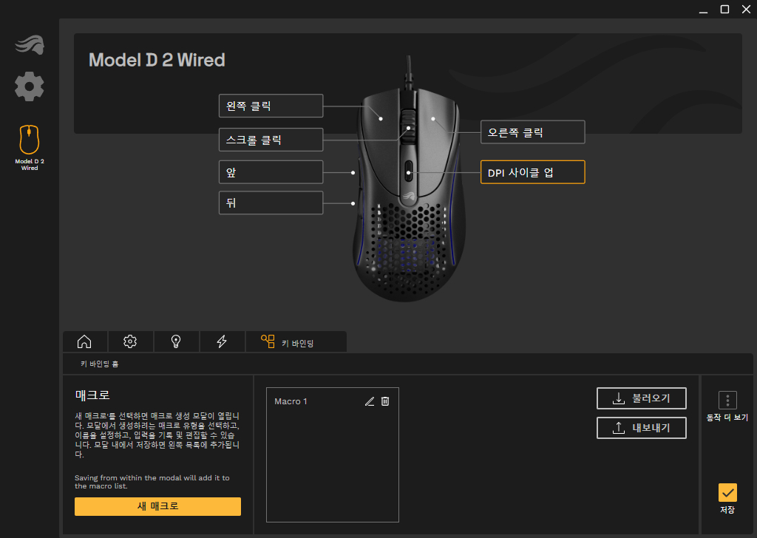
Task: Select the DPI 사이클 업 binding
Action: (x=532, y=172)
